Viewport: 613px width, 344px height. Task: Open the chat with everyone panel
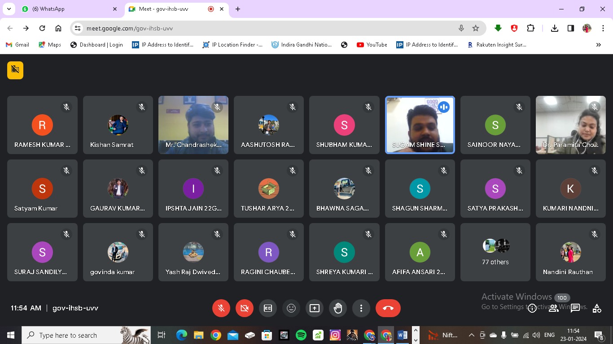[x=575, y=308]
